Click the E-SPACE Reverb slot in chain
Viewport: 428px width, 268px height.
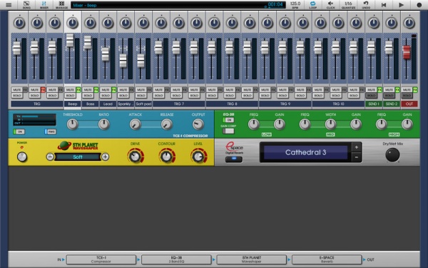pyautogui.click(x=327, y=259)
